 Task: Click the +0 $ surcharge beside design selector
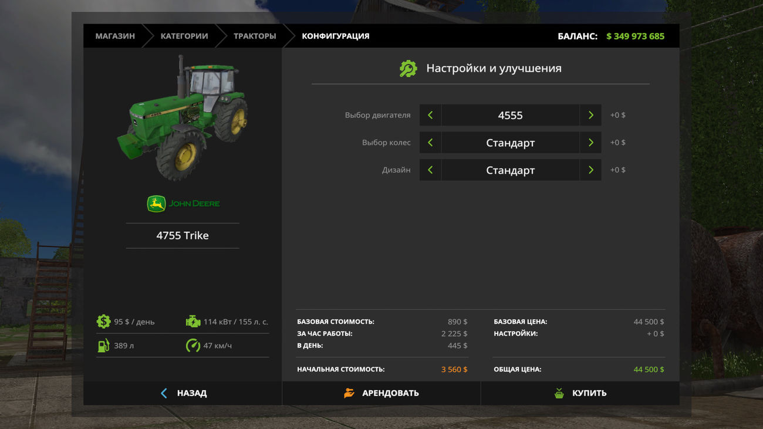tap(617, 170)
